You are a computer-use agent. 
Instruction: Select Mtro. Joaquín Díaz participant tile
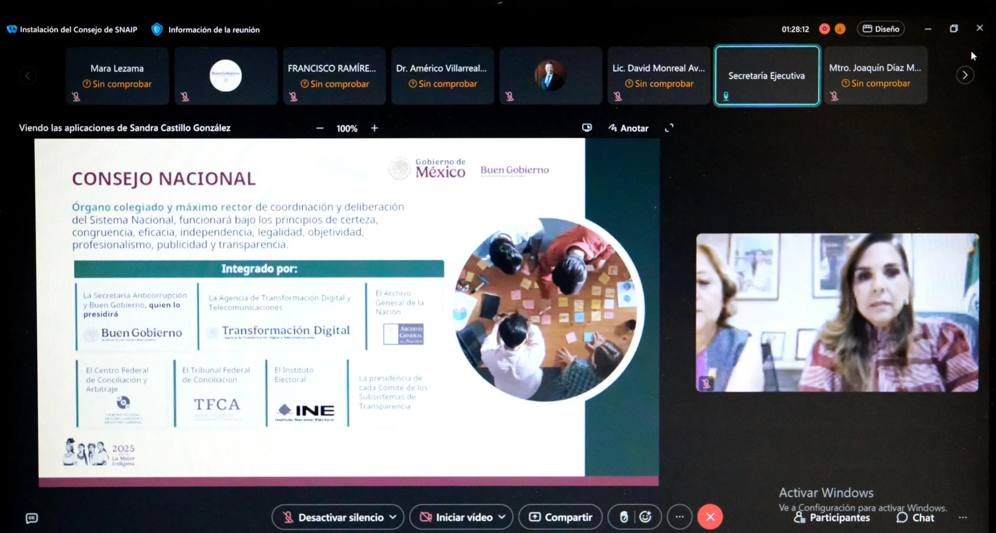point(875,76)
